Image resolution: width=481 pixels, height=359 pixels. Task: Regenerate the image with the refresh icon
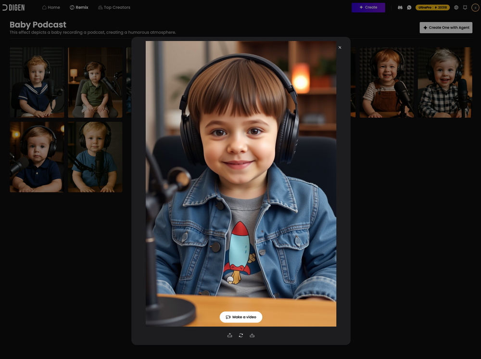[240, 335]
